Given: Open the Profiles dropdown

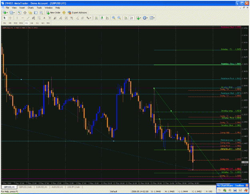Looking at the screenshot, I should [12, 12].
